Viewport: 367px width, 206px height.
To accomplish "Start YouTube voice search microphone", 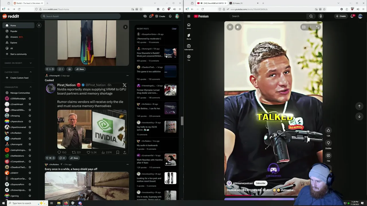I will 321,16.
